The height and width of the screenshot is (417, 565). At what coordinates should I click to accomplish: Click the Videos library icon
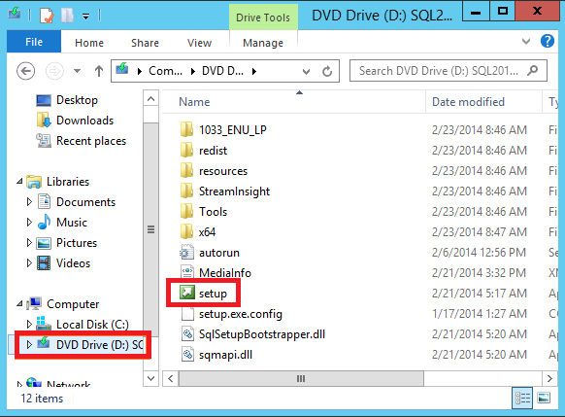44,263
